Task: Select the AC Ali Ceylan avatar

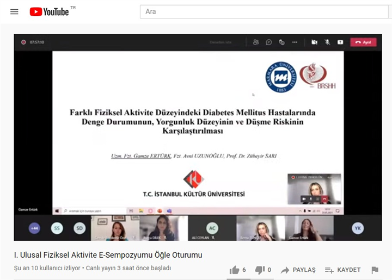Action: pos(212,228)
